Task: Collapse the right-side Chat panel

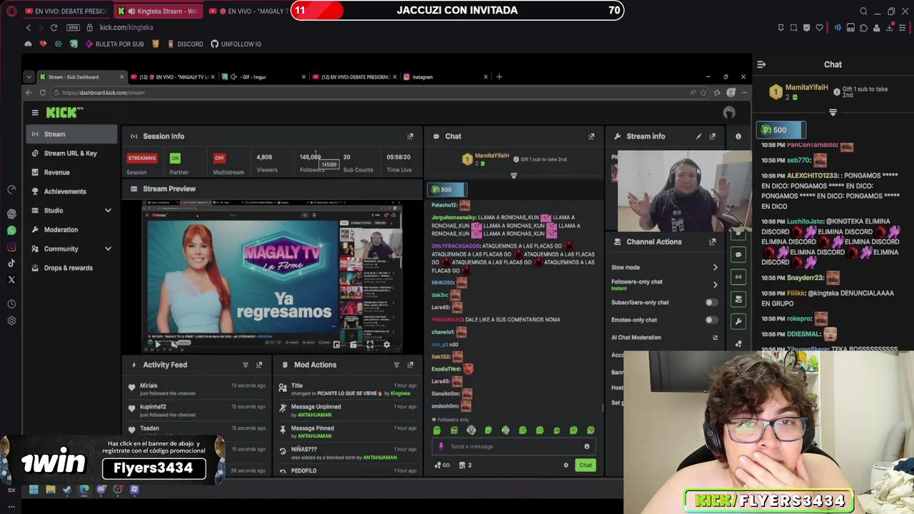Action: [761, 64]
